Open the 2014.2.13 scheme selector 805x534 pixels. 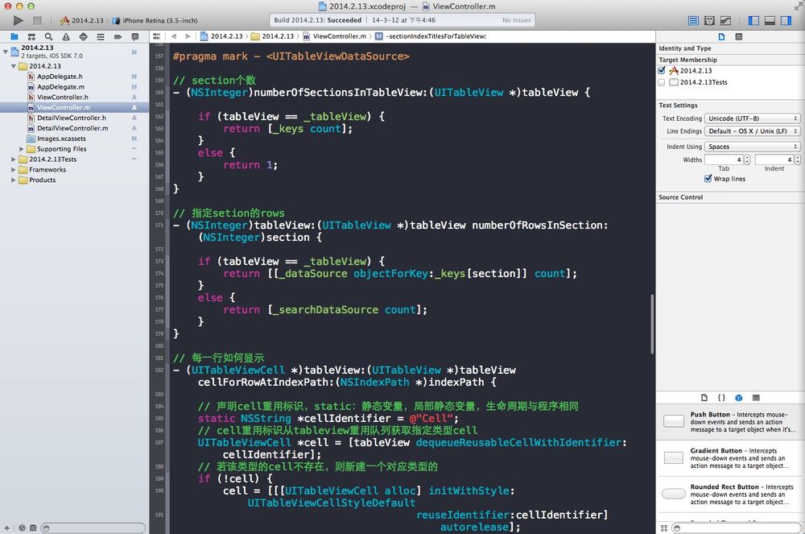tap(82, 21)
